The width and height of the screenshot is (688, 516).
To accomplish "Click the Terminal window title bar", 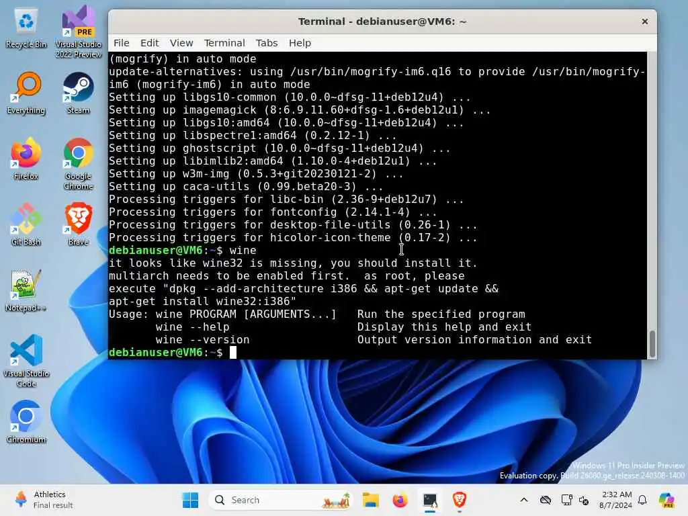I will (382, 21).
